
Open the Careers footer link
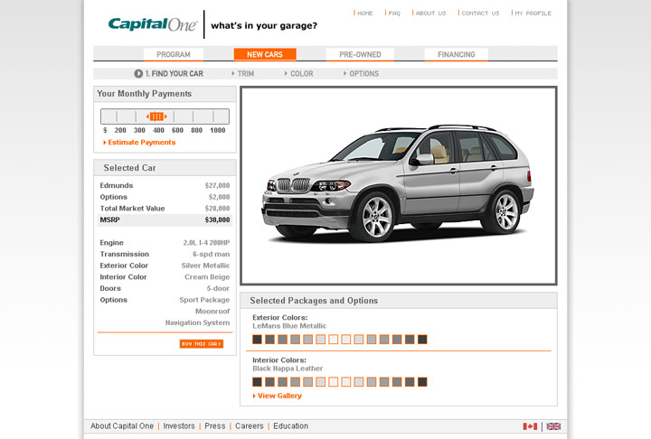pos(250,426)
